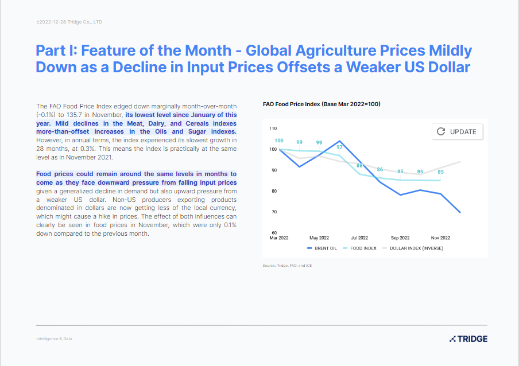Click the light-blue FOOD INDEX legend marker
Viewport: 519px width, 366px height.
(344, 248)
